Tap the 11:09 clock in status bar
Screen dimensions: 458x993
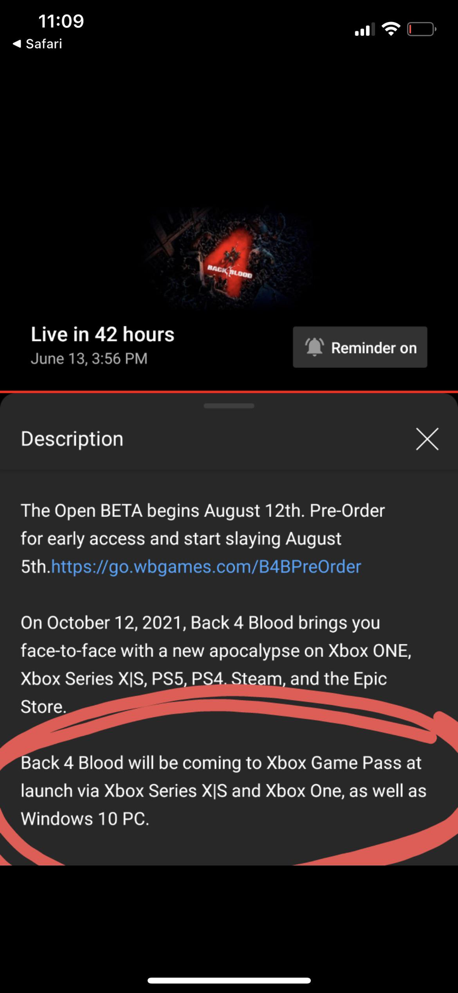click(x=61, y=21)
